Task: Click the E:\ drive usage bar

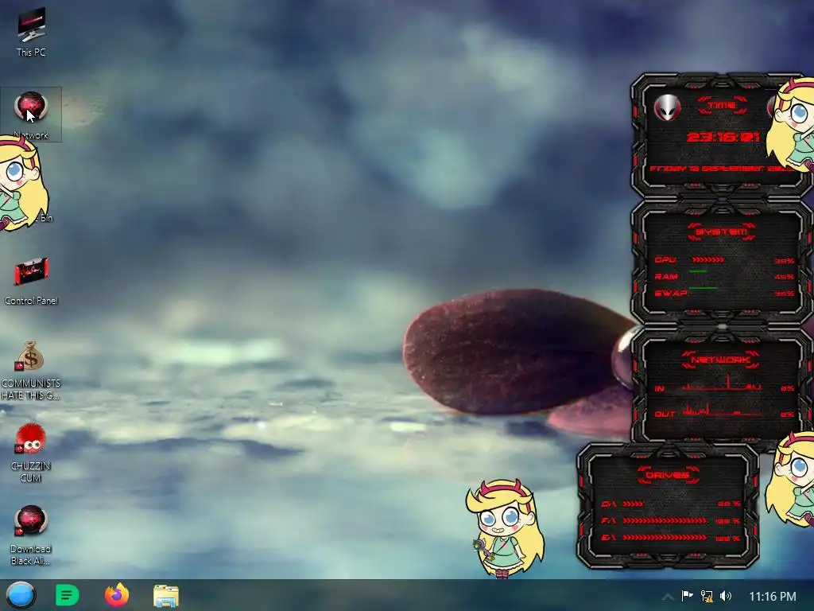Action: click(665, 538)
